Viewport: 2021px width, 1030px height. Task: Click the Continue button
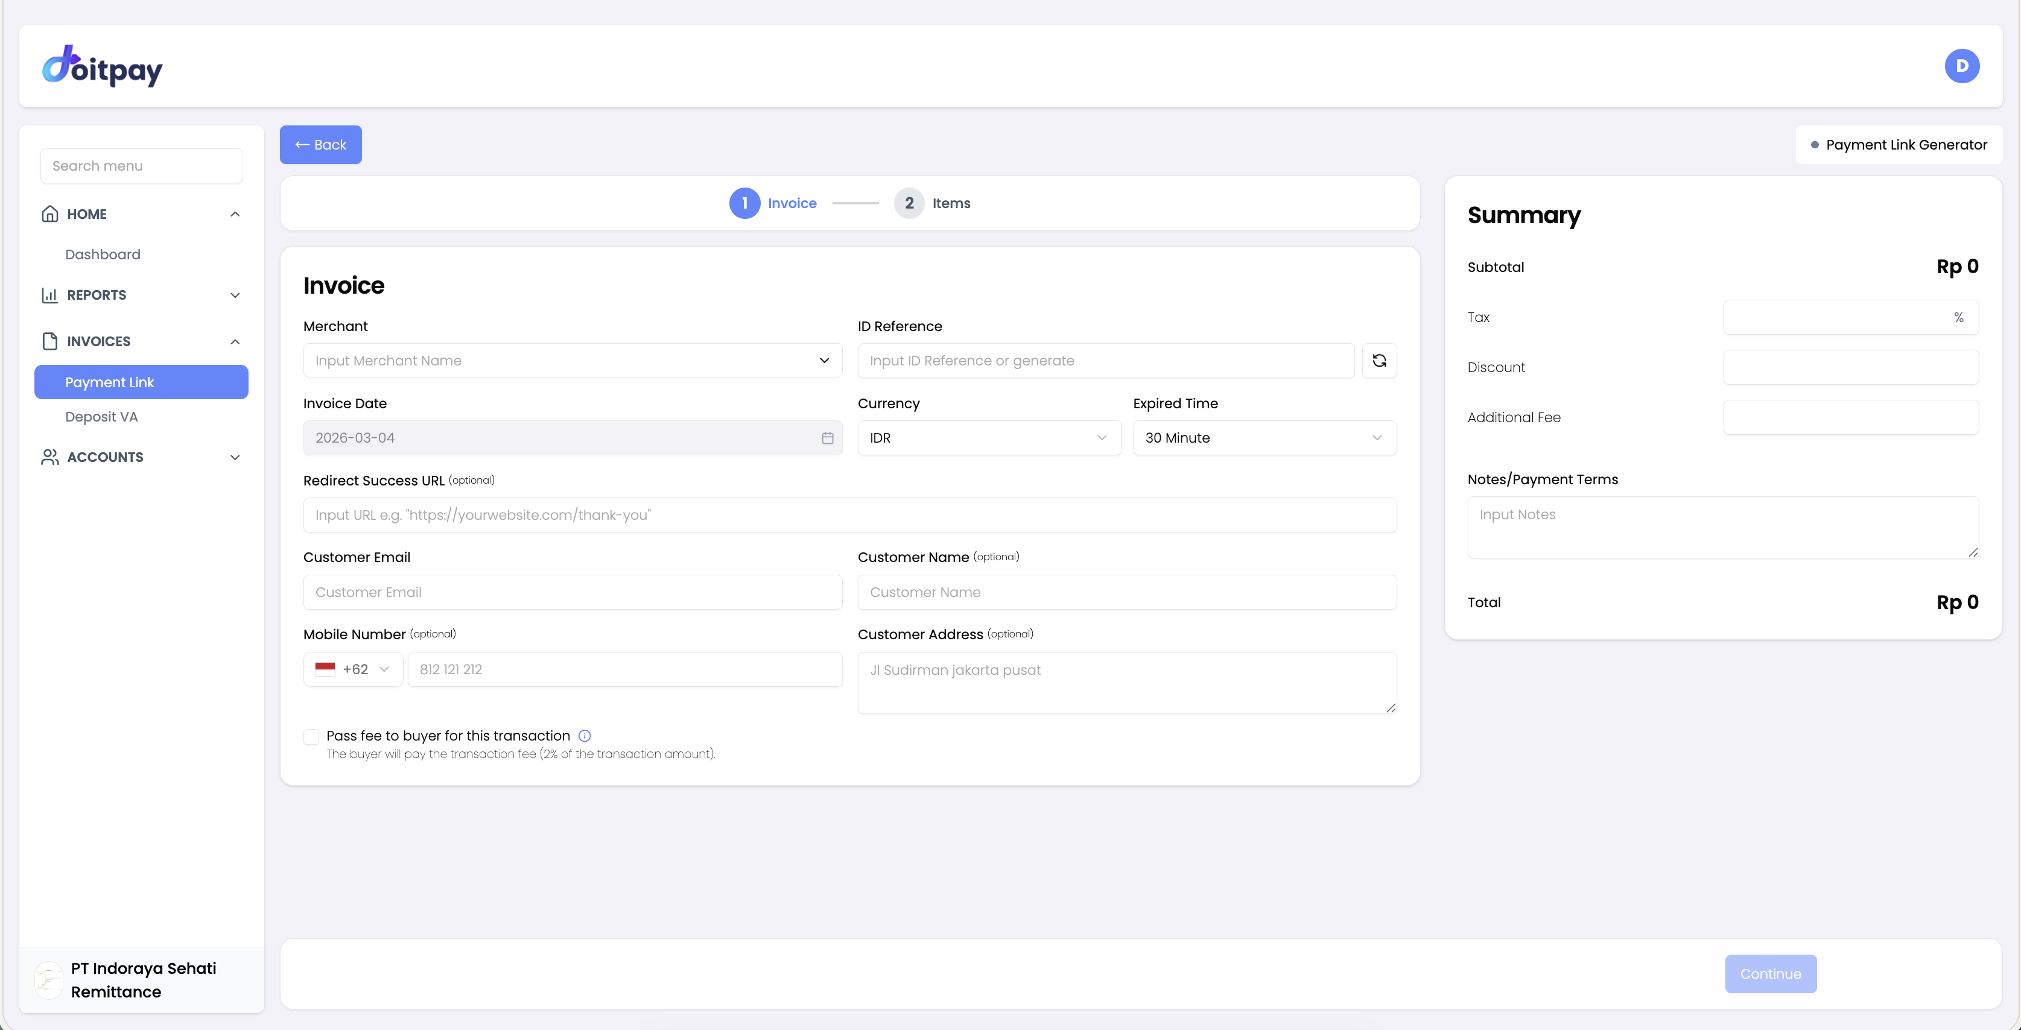tap(1770, 973)
